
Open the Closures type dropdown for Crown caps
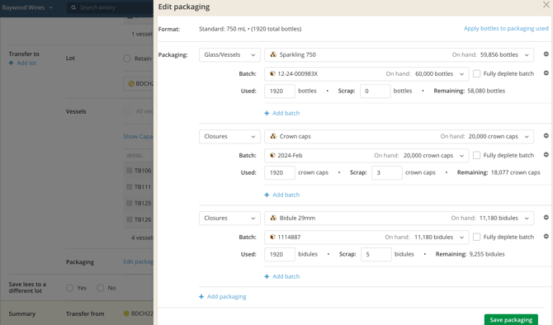(229, 136)
